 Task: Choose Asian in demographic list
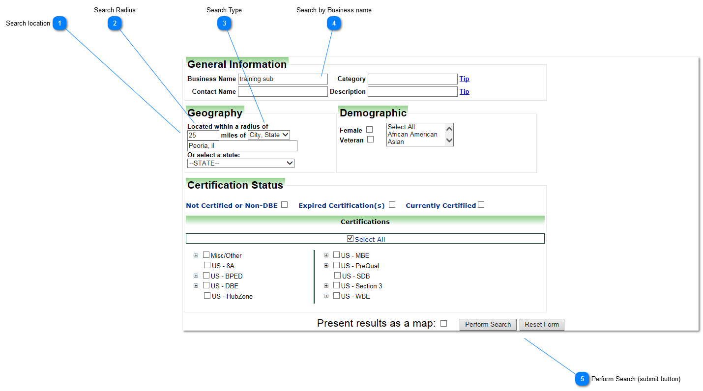(x=396, y=141)
